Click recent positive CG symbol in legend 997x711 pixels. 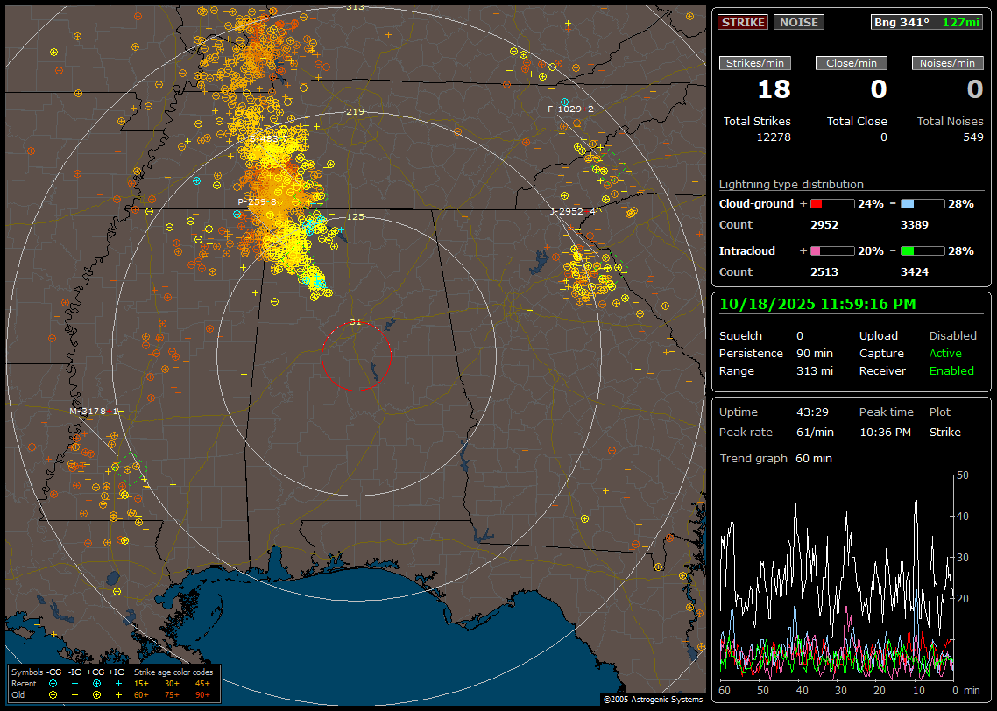97,683
